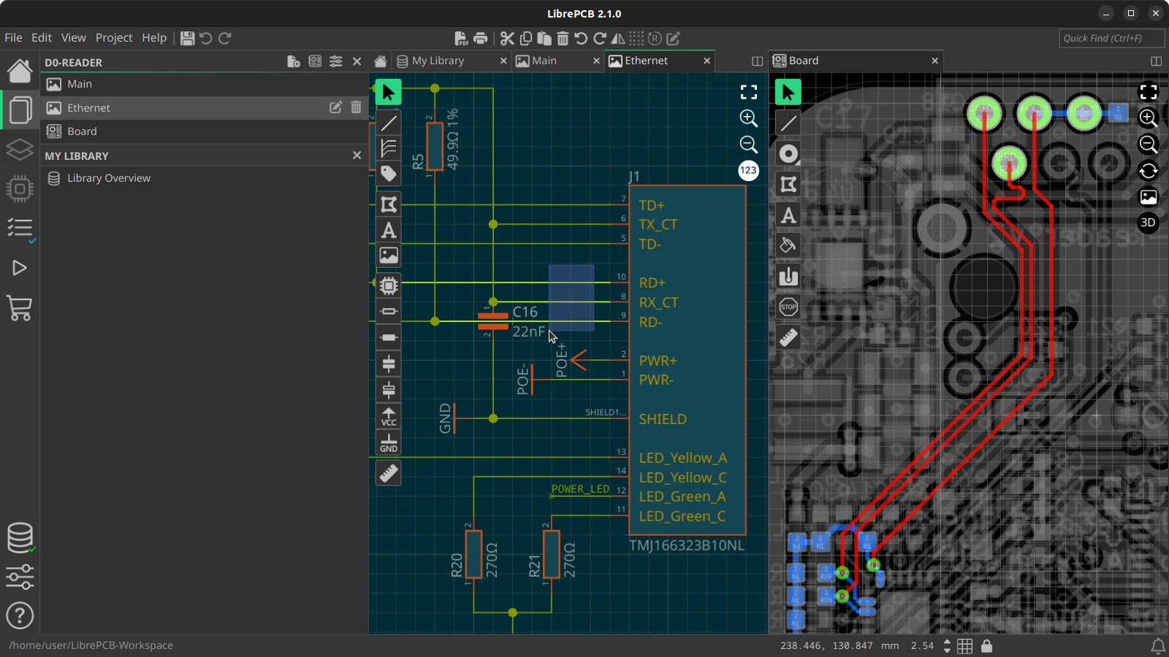The height and width of the screenshot is (657, 1169).
Task: Focus the Quick Find search field
Action: [1111, 38]
